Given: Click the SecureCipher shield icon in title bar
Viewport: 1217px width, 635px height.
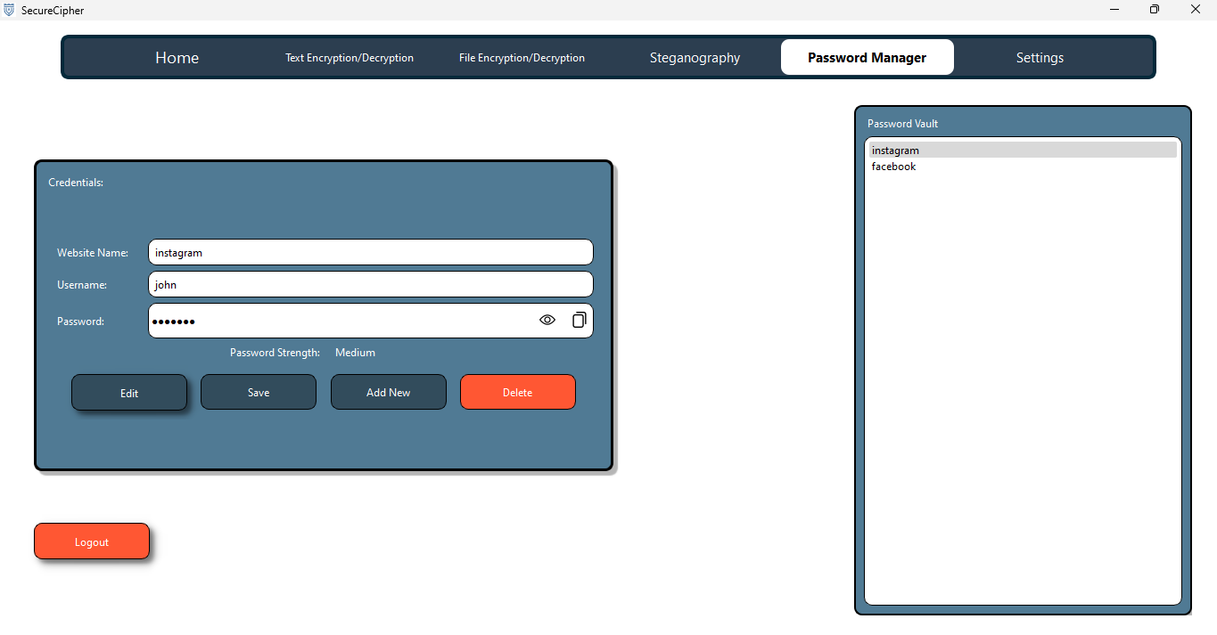Looking at the screenshot, I should [x=9, y=10].
